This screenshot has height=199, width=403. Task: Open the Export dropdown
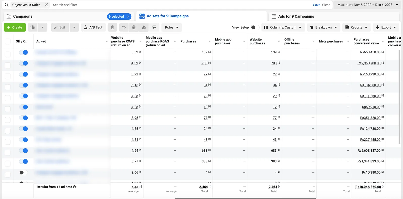tap(386, 27)
